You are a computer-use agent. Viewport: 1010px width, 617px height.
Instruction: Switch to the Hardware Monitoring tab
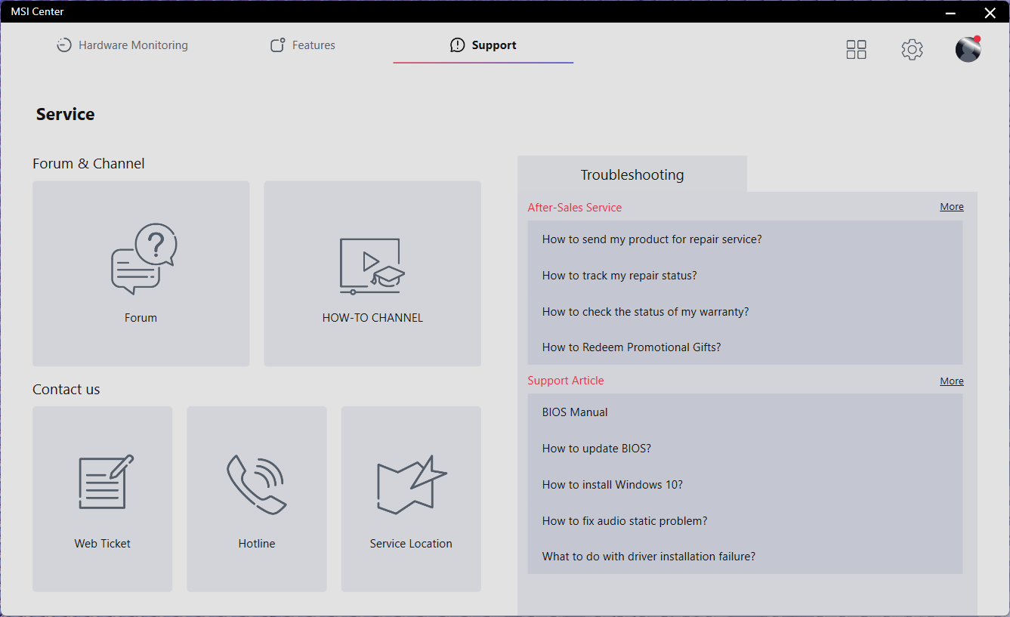(122, 45)
